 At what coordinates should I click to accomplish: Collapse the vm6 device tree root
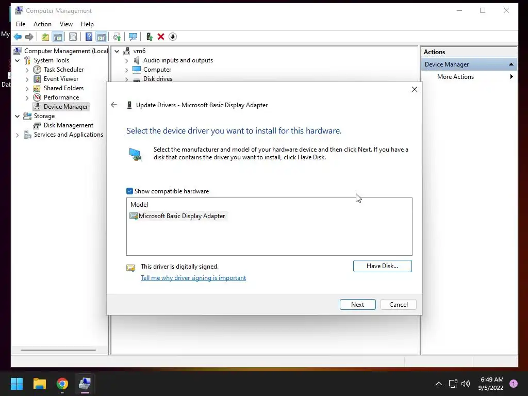point(117,51)
